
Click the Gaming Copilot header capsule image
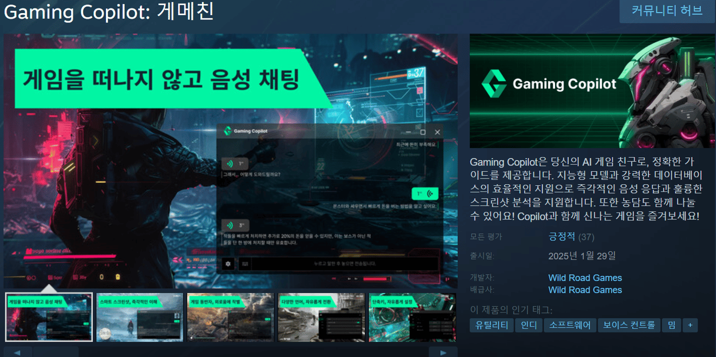[592, 91]
